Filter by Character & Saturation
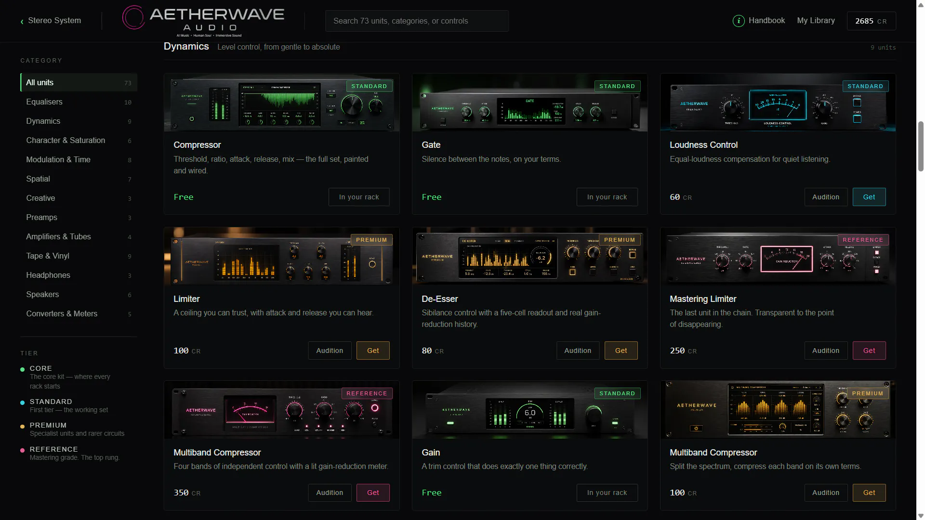Viewport: 925px width, 520px height. 79,140
